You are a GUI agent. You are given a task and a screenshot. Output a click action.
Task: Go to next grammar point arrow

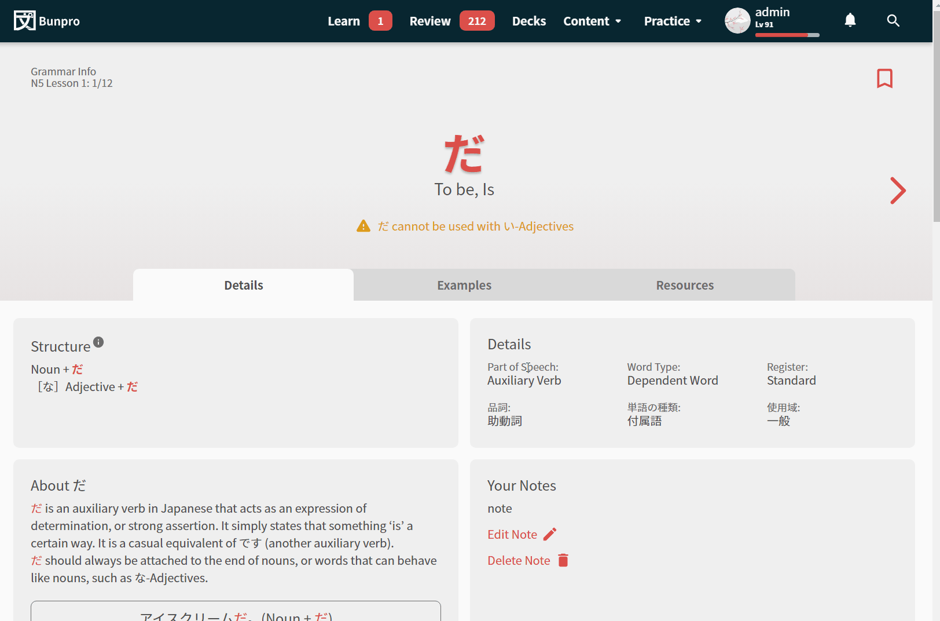point(898,191)
